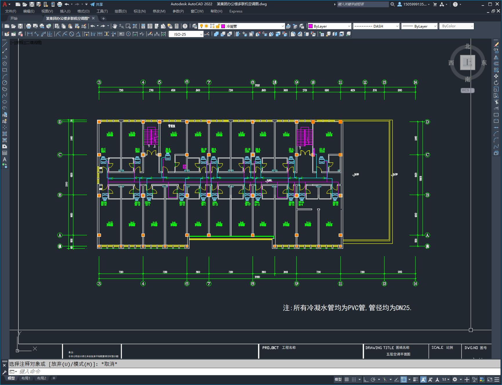Toggle the layer lock padlock icon
The width and height of the screenshot is (502, 385).
pyautogui.click(x=218, y=26)
